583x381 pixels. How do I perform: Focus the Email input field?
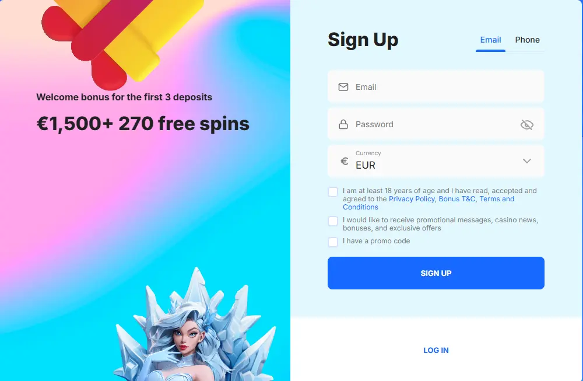[436, 86]
